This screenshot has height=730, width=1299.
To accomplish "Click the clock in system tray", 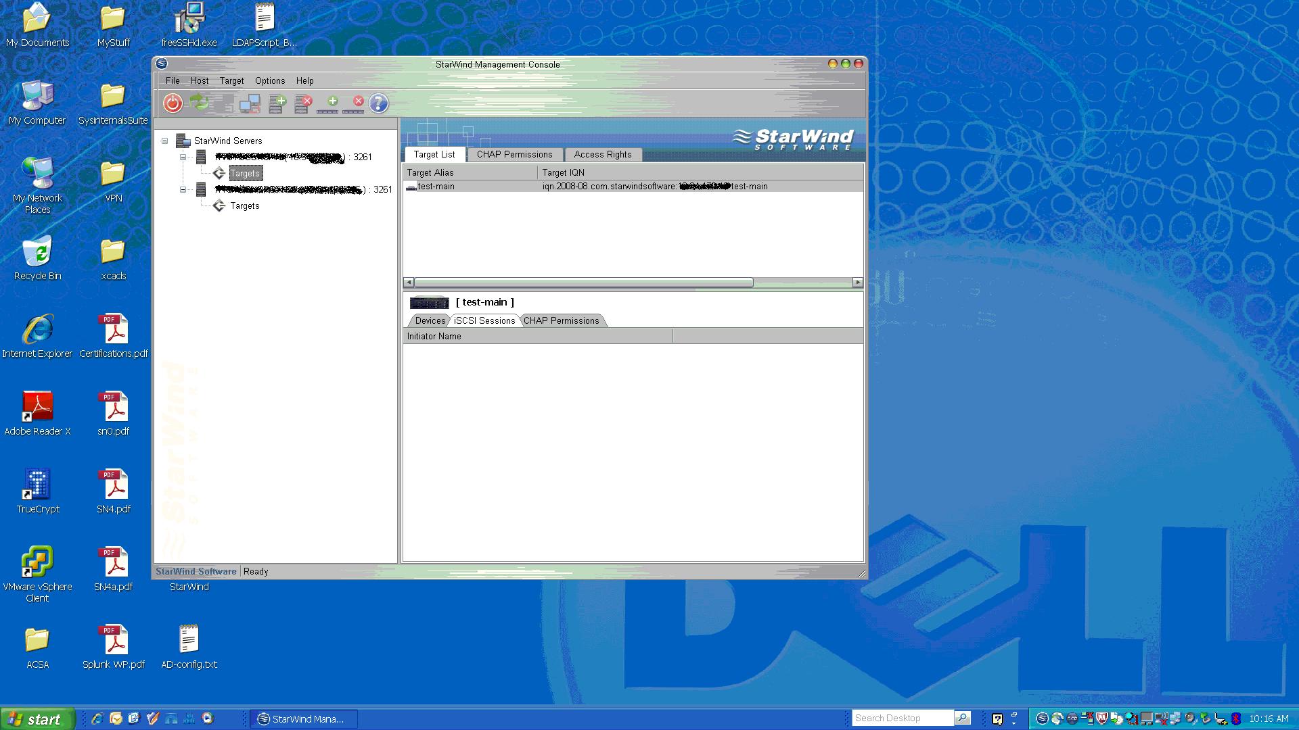I will click(x=1269, y=719).
